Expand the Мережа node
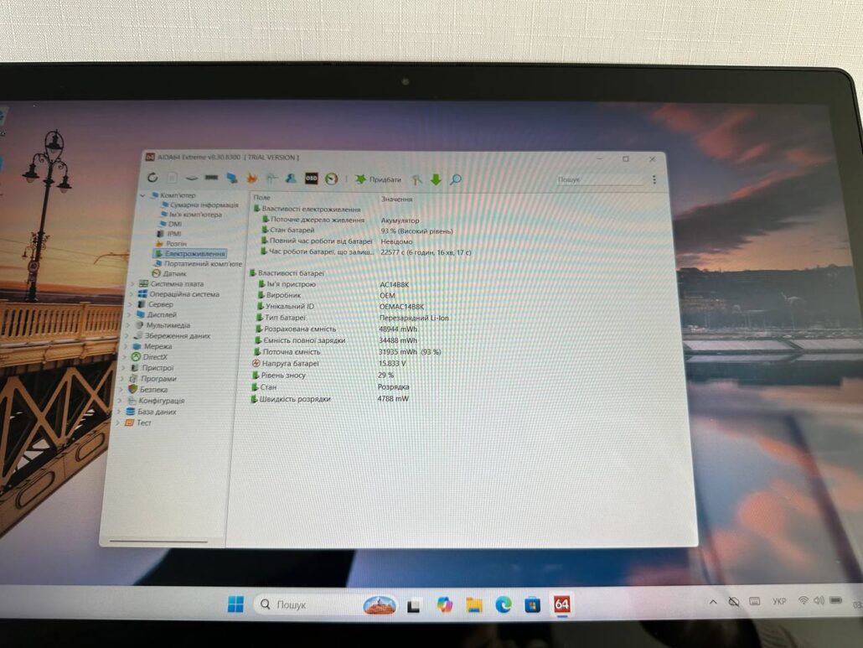The image size is (863, 648). pos(127,347)
